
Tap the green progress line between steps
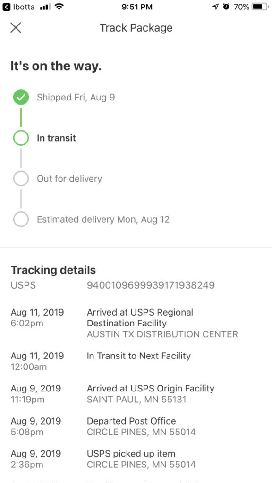[x=20, y=117]
